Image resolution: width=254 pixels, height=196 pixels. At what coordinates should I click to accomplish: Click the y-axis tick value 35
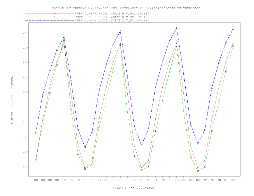[x=25, y=152]
